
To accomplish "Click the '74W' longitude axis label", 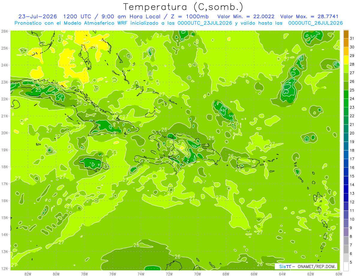I will click(141, 274).
